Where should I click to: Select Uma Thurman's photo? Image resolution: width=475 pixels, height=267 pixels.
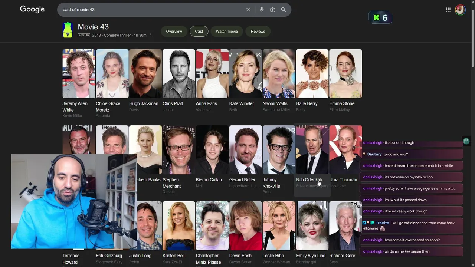(345, 150)
